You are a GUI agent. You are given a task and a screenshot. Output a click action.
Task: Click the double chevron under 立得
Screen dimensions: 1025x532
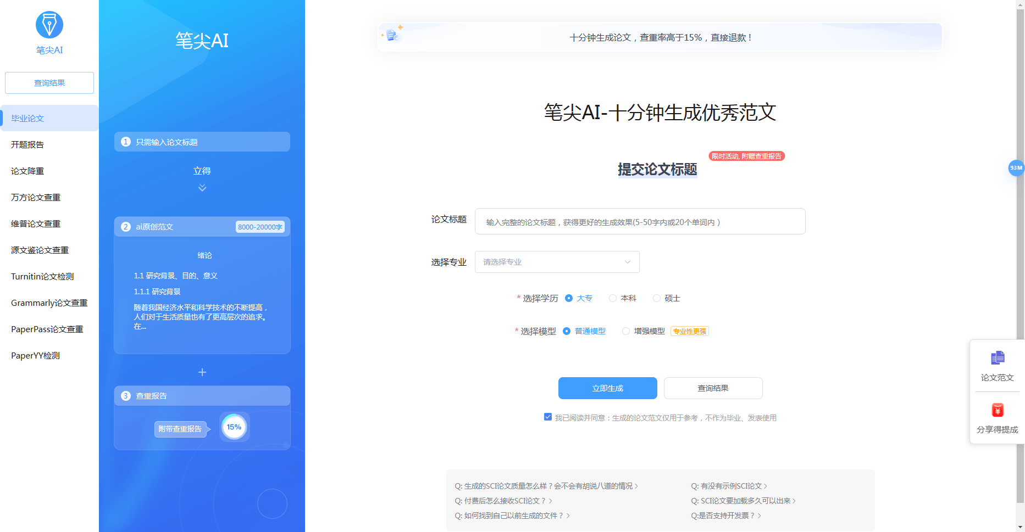202,188
